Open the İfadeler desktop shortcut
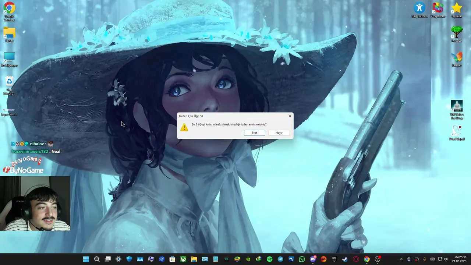Image resolution: width=471 pixels, height=265 pixels. pyautogui.click(x=457, y=59)
